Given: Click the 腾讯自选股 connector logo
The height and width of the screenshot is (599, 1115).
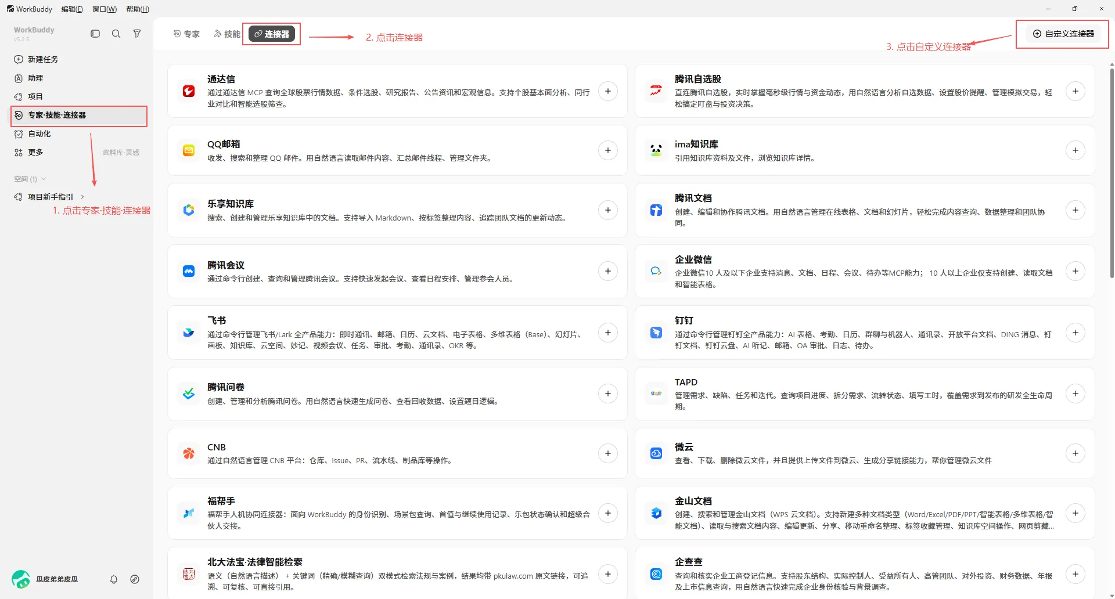Looking at the screenshot, I should tap(656, 91).
